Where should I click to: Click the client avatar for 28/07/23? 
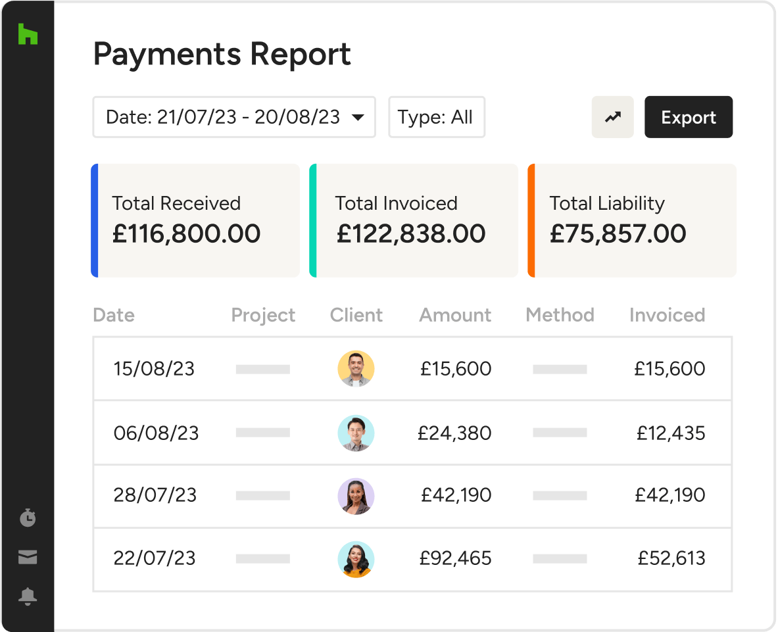(356, 496)
